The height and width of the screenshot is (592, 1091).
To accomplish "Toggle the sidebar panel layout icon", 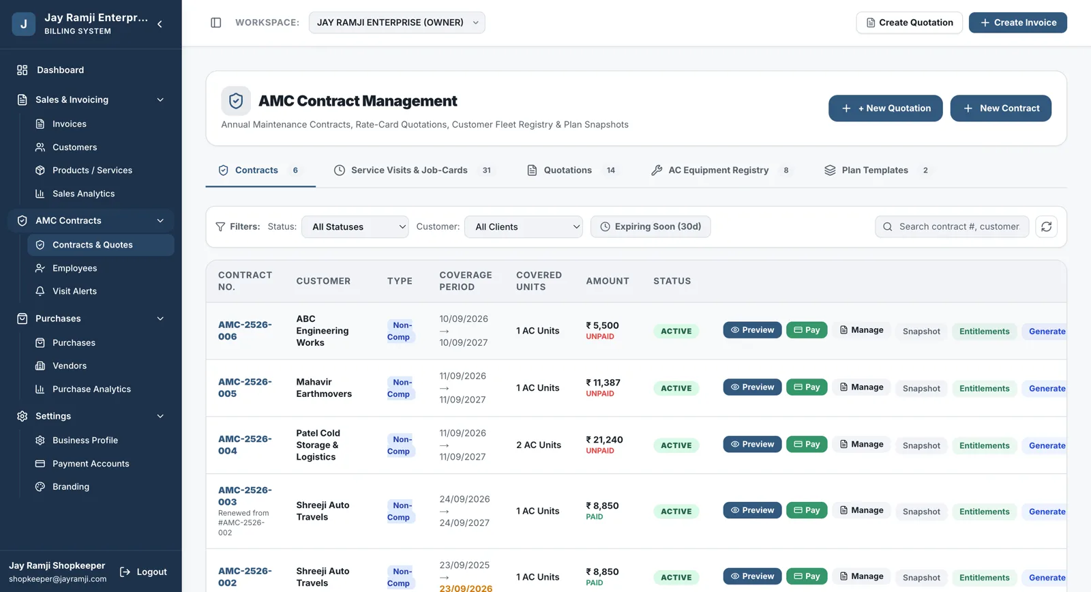I will [x=216, y=23].
